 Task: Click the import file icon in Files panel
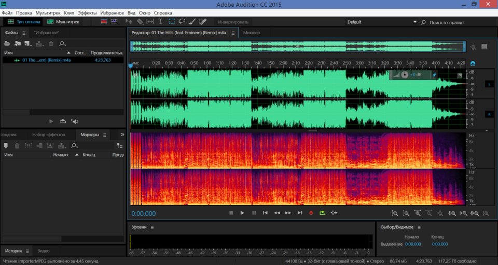pyautogui.click(x=18, y=44)
